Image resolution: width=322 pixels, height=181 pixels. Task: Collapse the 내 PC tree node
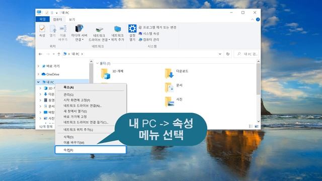[x=38, y=82]
